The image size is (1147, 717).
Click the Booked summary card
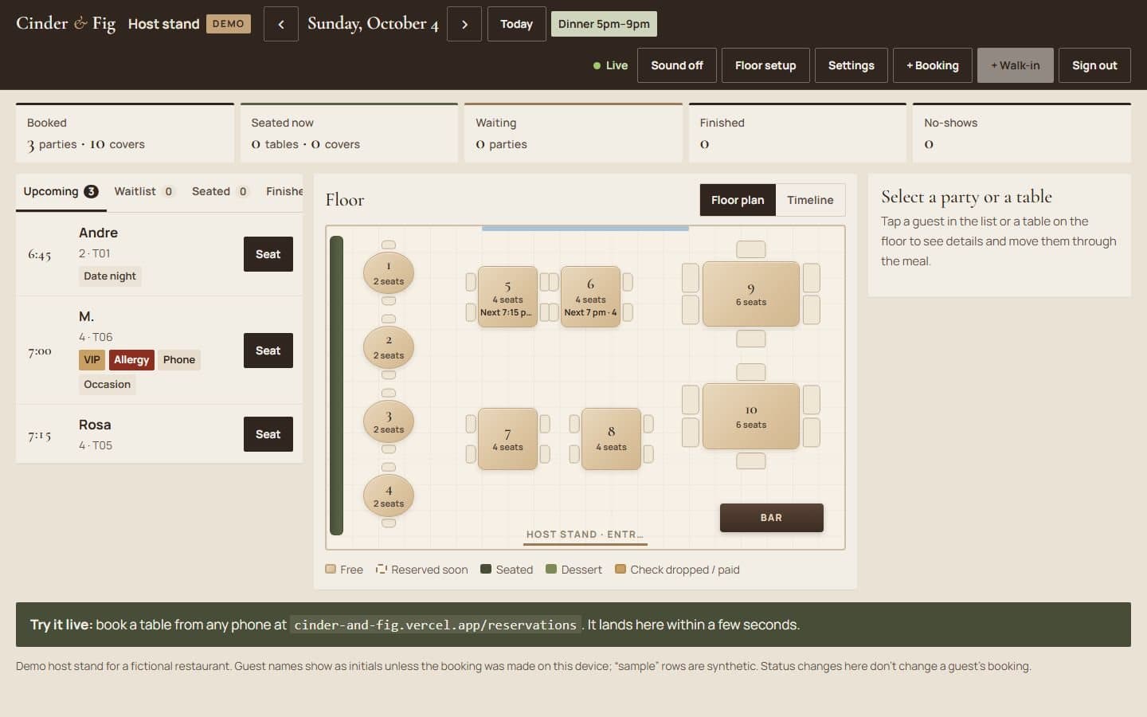pyautogui.click(x=125, y=133)
